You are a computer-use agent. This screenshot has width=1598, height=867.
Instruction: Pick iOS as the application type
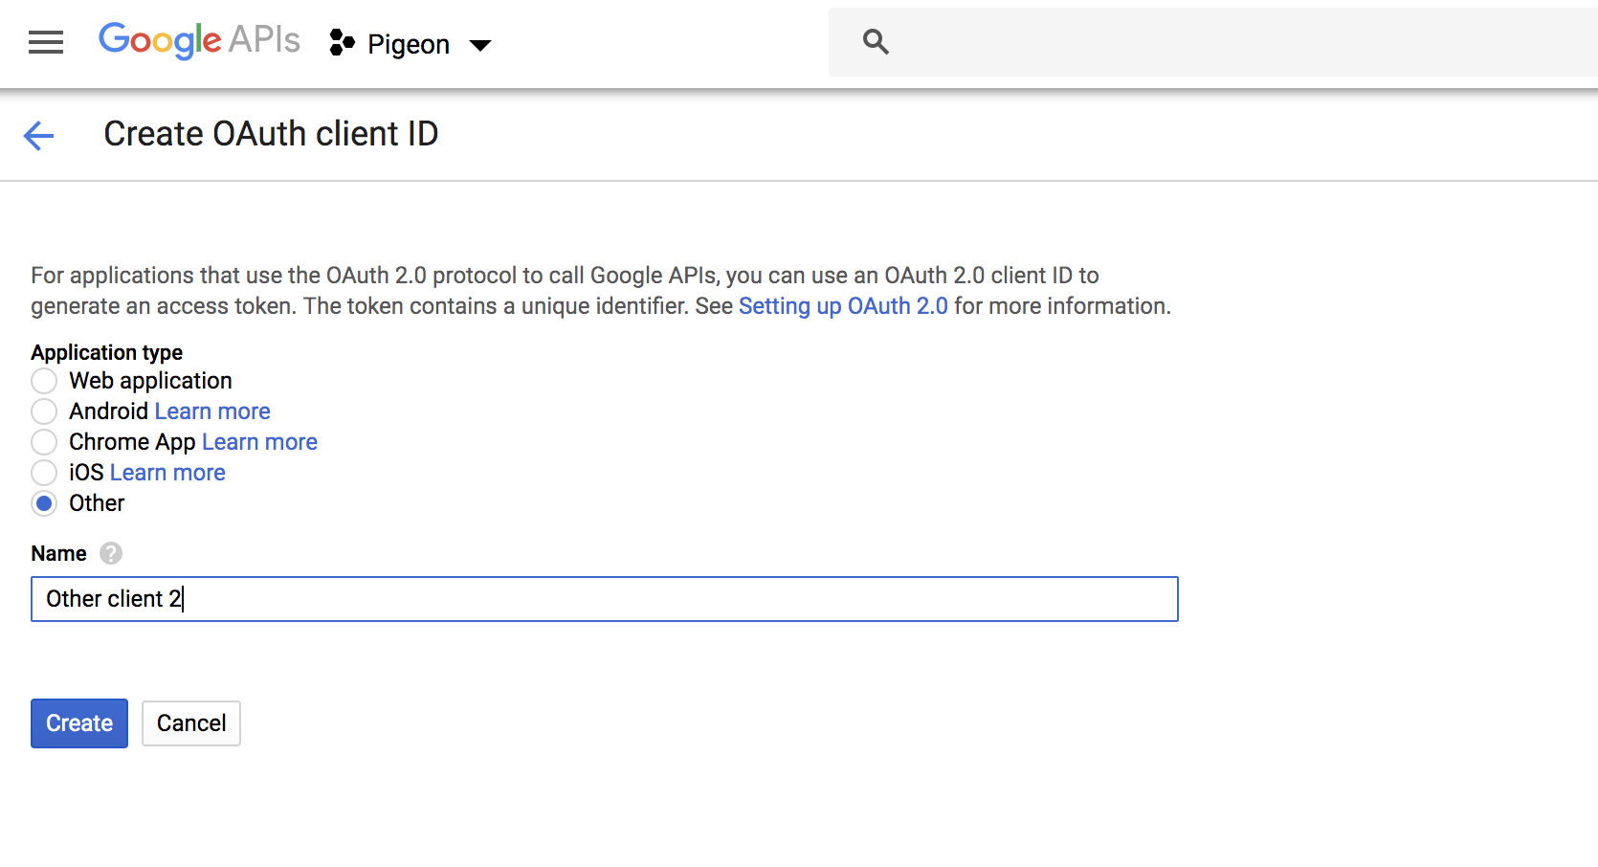[x=44, y=472]
